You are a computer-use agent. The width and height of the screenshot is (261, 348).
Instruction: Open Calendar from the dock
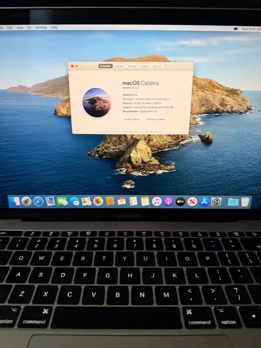(x=121, y=201)
